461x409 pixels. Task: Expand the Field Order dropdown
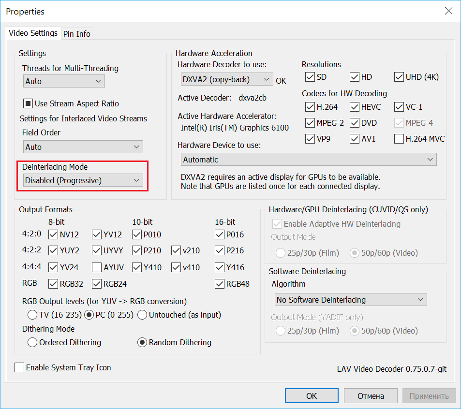(x=83, y=147)
